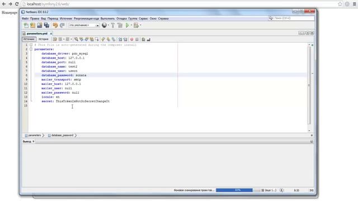Open the Источник menu in menu bar
This screenshot has width=358, height=201.
(x=66, y=18)
